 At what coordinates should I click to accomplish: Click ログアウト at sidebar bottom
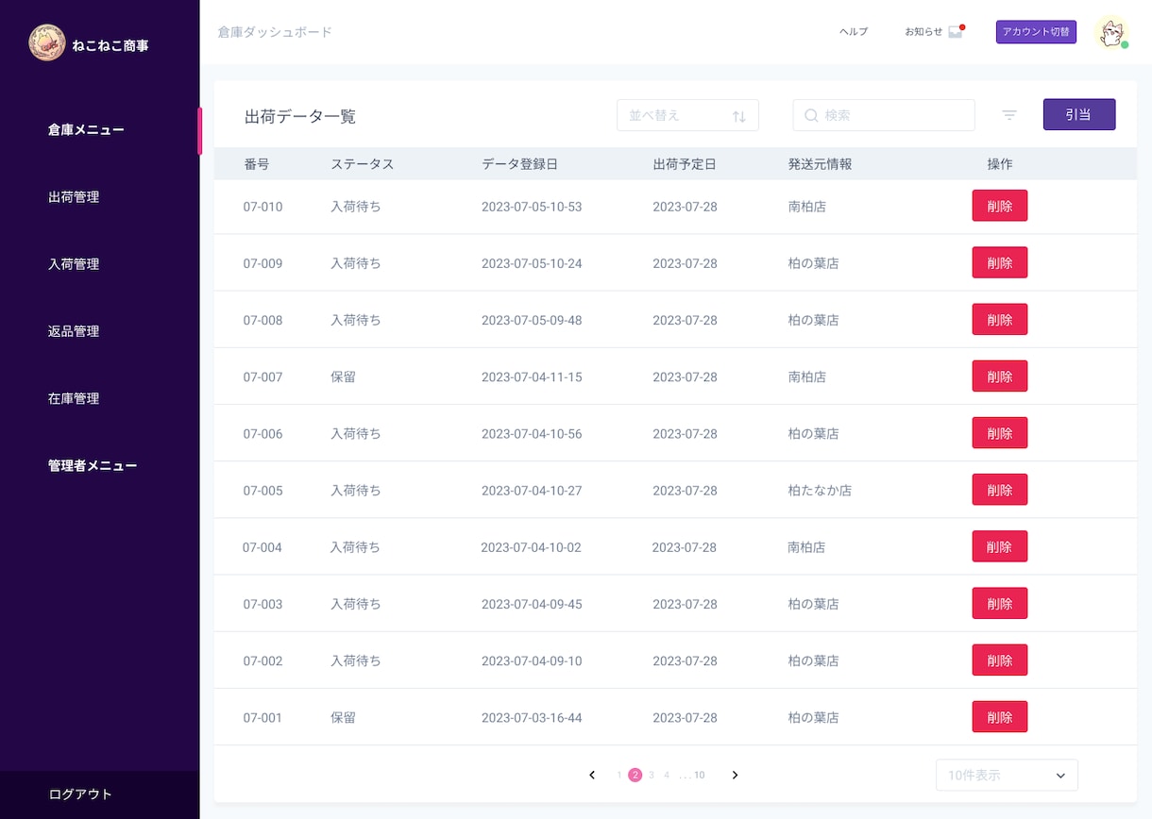tap(80, 794)
